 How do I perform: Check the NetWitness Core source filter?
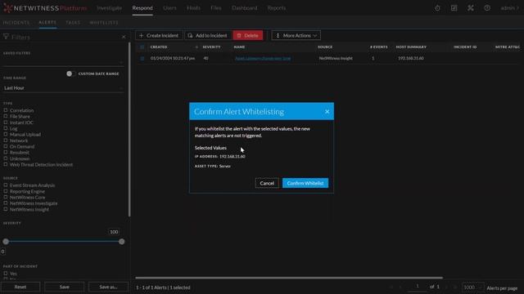tap(6, 197)
